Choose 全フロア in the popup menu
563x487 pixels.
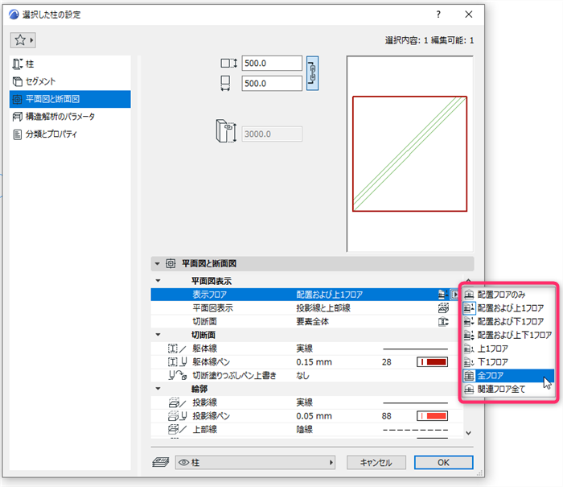click(x=508, y=376)
